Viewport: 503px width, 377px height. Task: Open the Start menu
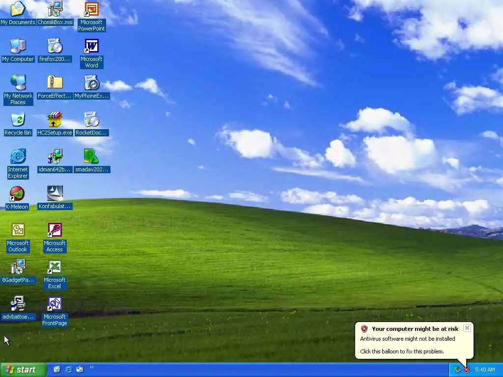(x=23, y=370)
